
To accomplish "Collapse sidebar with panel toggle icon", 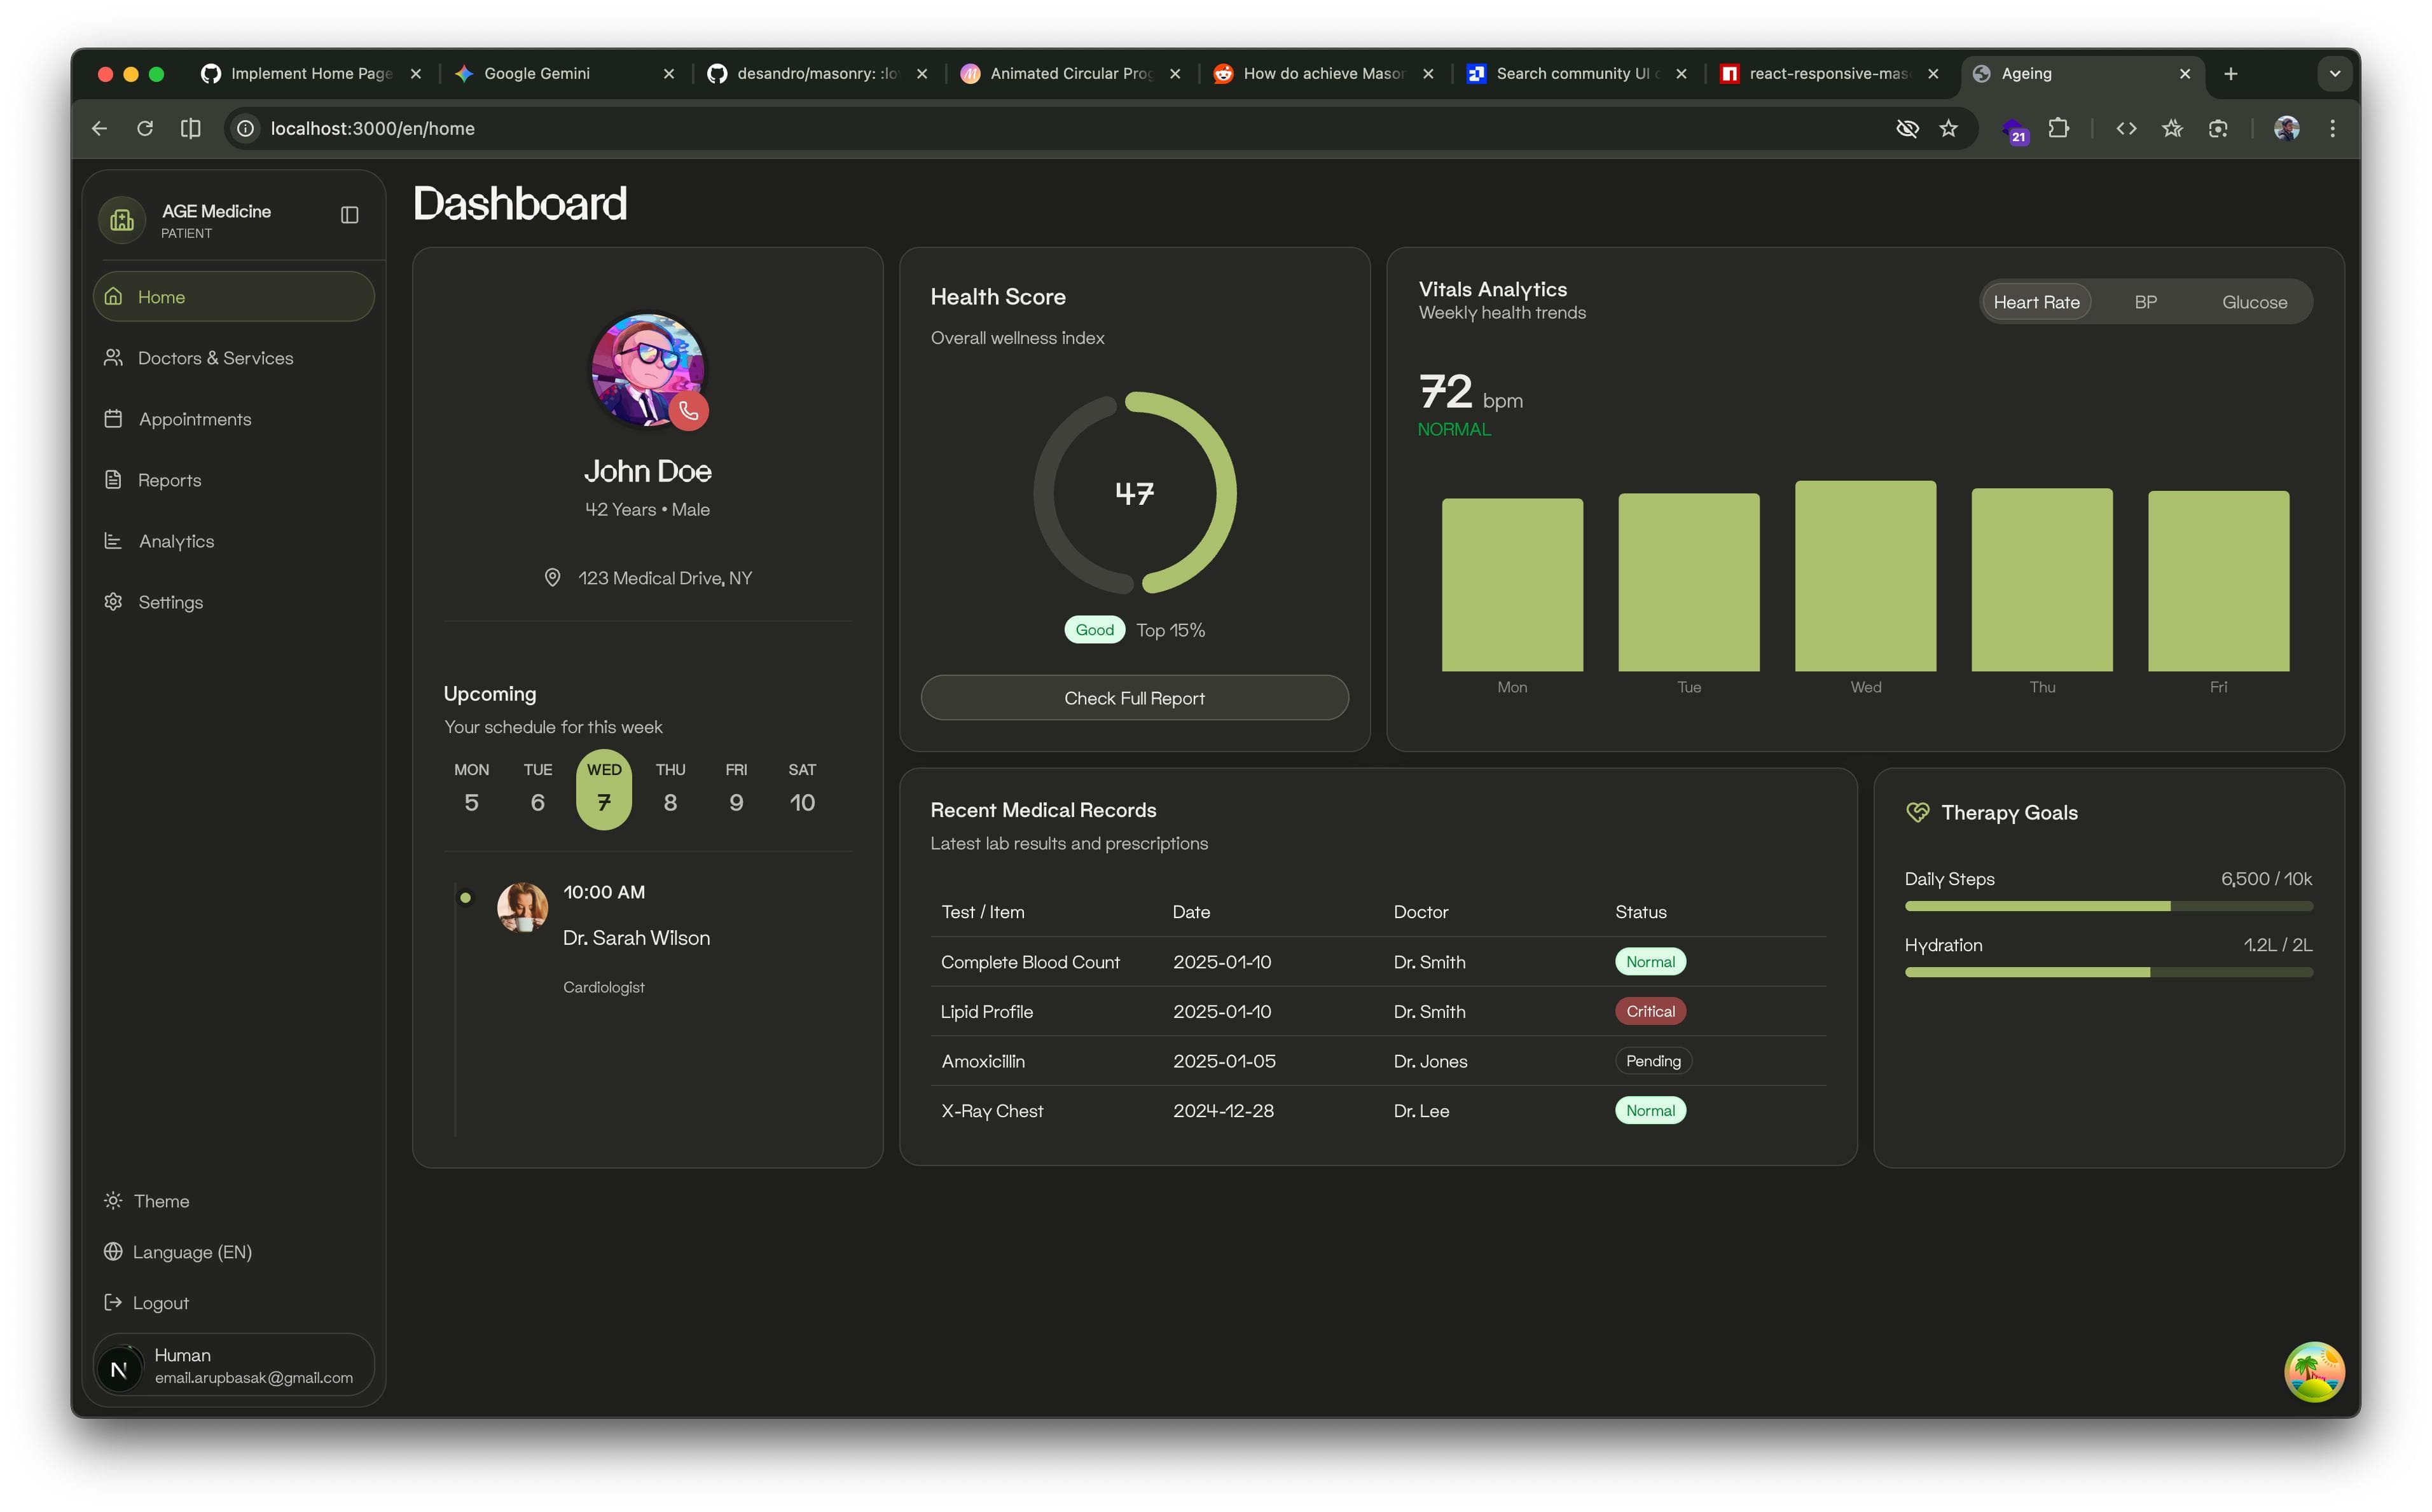I will tap(349, 215).
